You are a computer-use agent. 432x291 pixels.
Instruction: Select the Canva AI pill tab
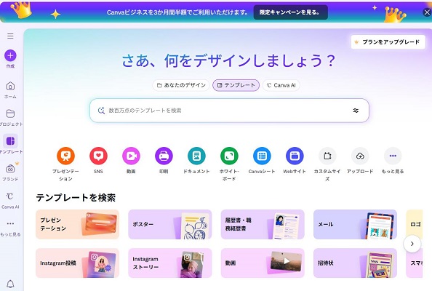click(x=281, y=85)
